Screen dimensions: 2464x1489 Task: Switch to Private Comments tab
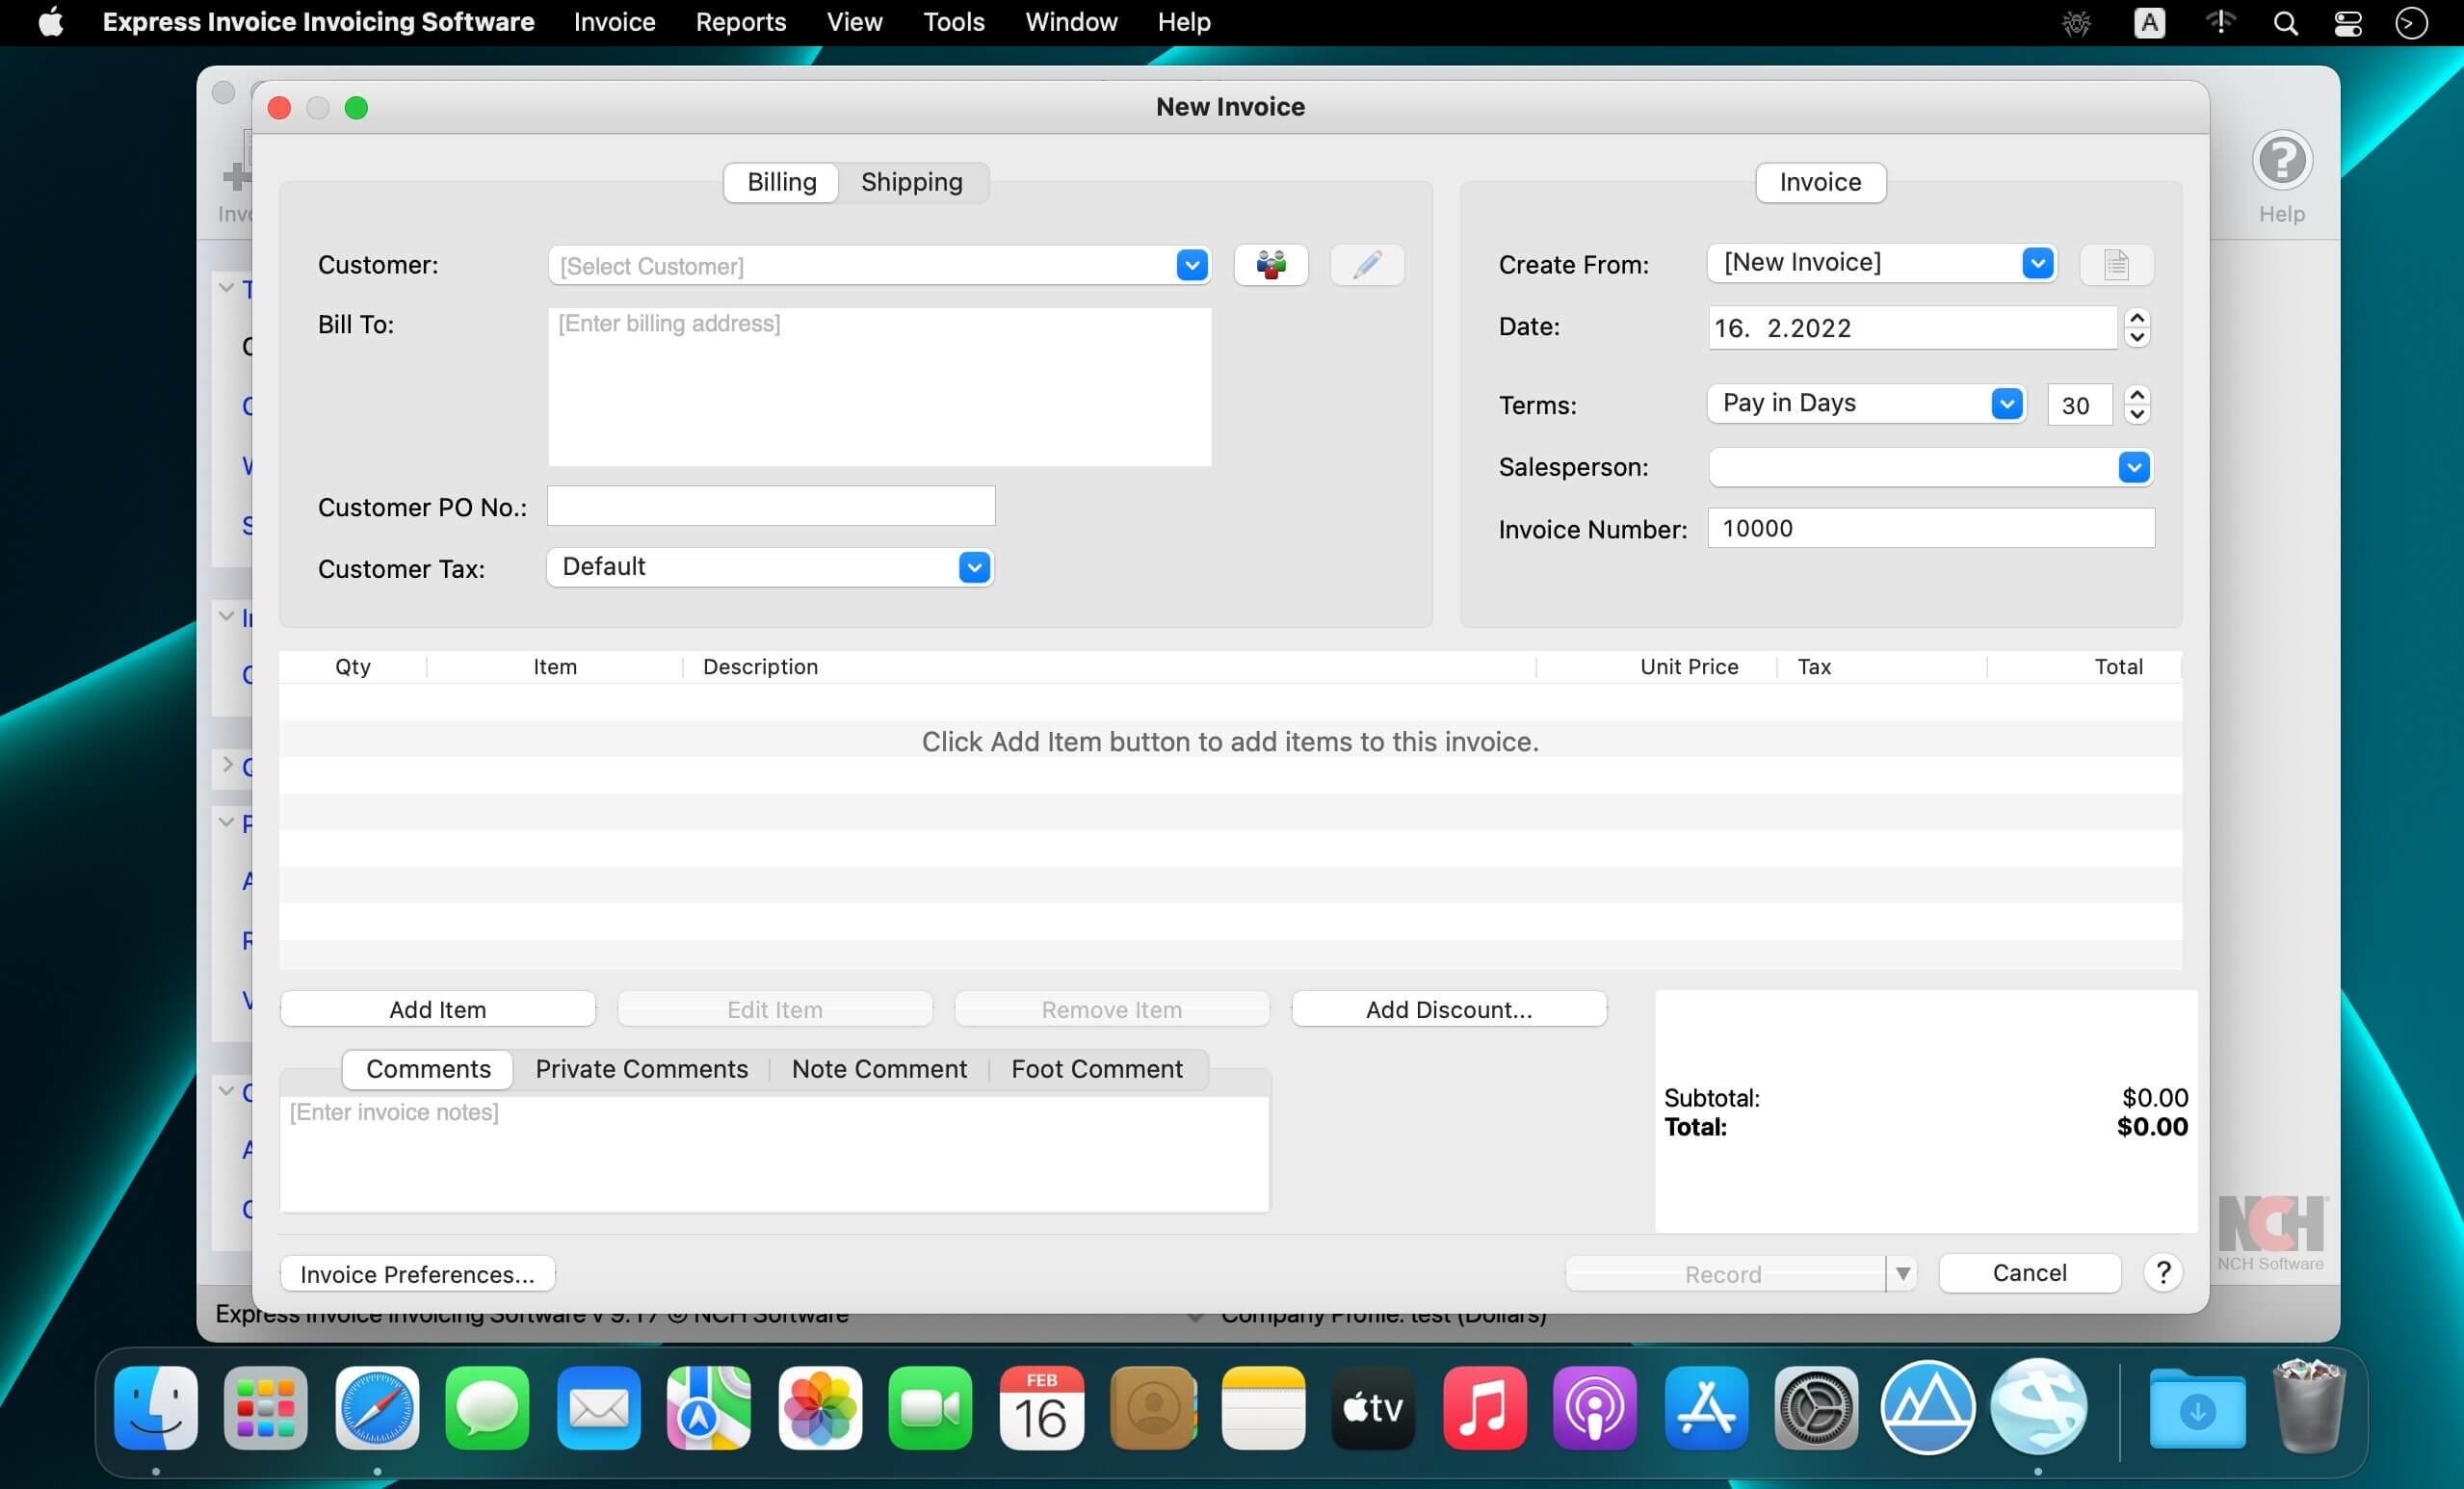[x=641, y=1069]
